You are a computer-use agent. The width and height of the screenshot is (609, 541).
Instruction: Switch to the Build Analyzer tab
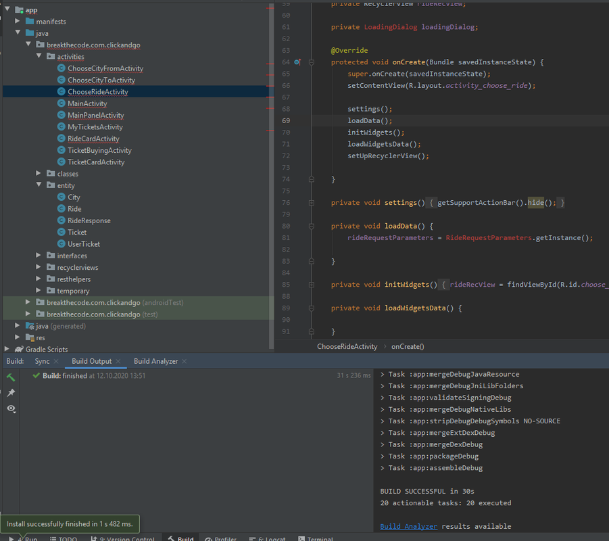point(155,361)
